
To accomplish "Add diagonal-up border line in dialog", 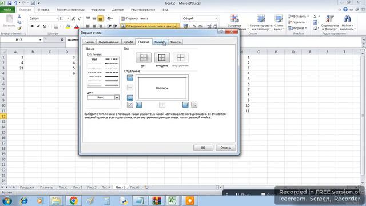I will pos(130,105).
